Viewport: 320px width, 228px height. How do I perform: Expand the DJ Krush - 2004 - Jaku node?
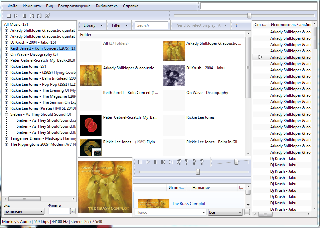7,42
